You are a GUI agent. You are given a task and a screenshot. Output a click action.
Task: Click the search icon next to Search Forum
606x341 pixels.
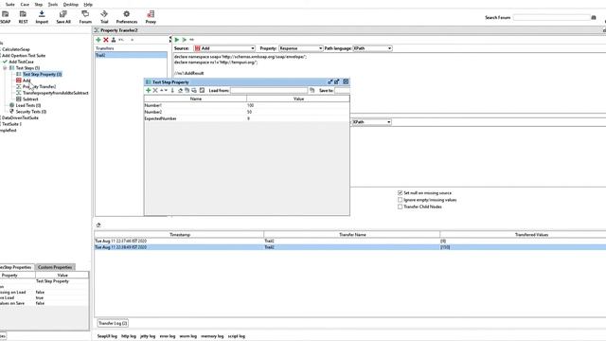(x=594, y=17)
